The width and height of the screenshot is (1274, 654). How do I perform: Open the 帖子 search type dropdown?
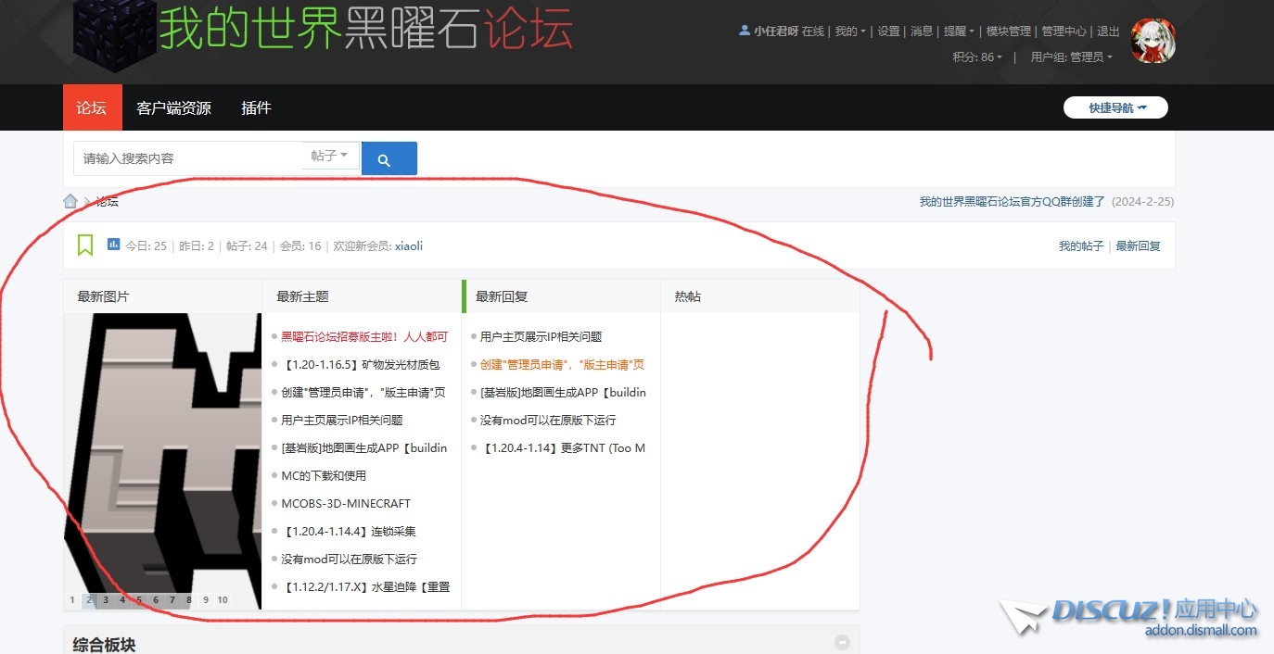pyautogui.click(x=329, y=156)
